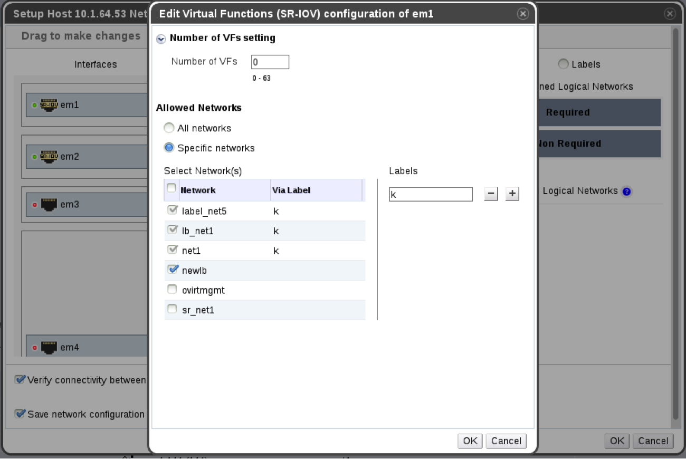The height and width of the screenshot is (459, 686).
Task: Click the em3 network card icon
Action: tap(49, 204)
